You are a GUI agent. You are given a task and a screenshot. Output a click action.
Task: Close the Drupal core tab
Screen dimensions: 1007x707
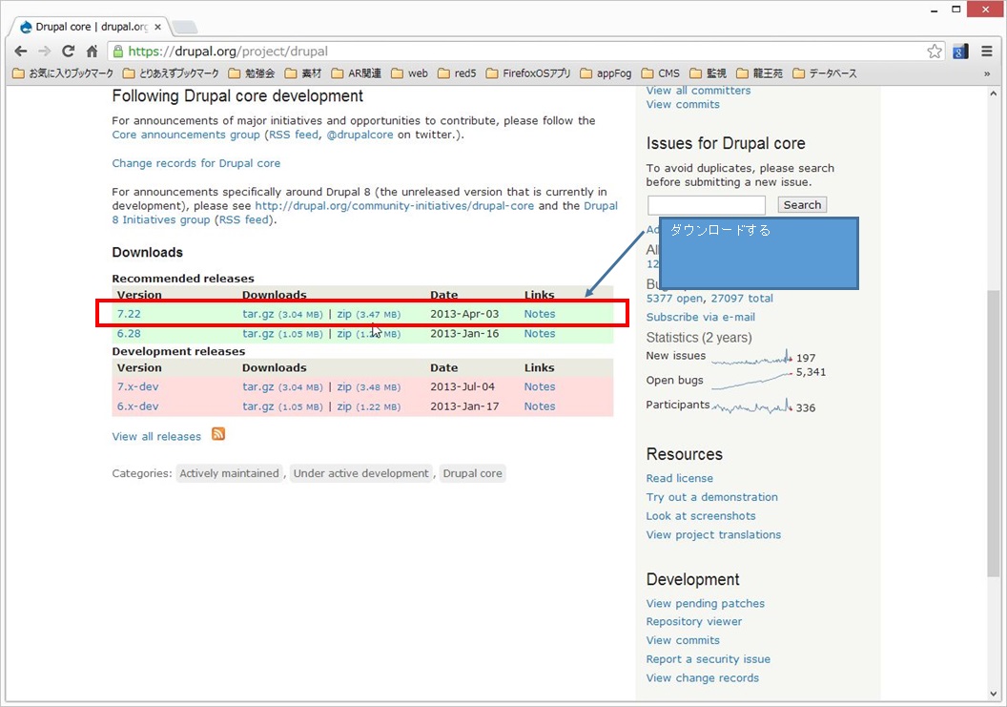(x=158, y=27)
